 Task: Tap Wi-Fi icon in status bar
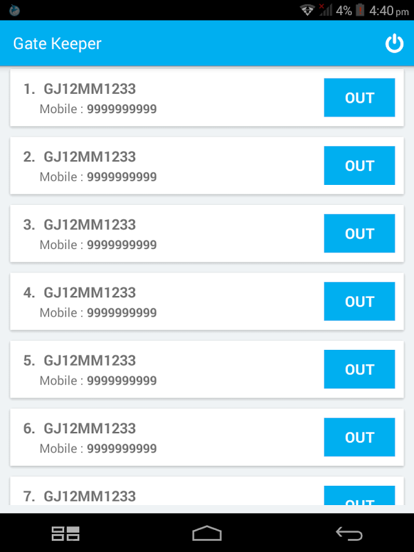coord(308,10)
